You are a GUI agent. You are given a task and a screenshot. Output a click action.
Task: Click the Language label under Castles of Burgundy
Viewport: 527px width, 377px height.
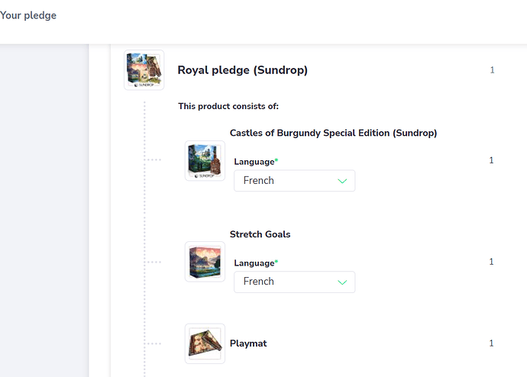pos(254,162)
